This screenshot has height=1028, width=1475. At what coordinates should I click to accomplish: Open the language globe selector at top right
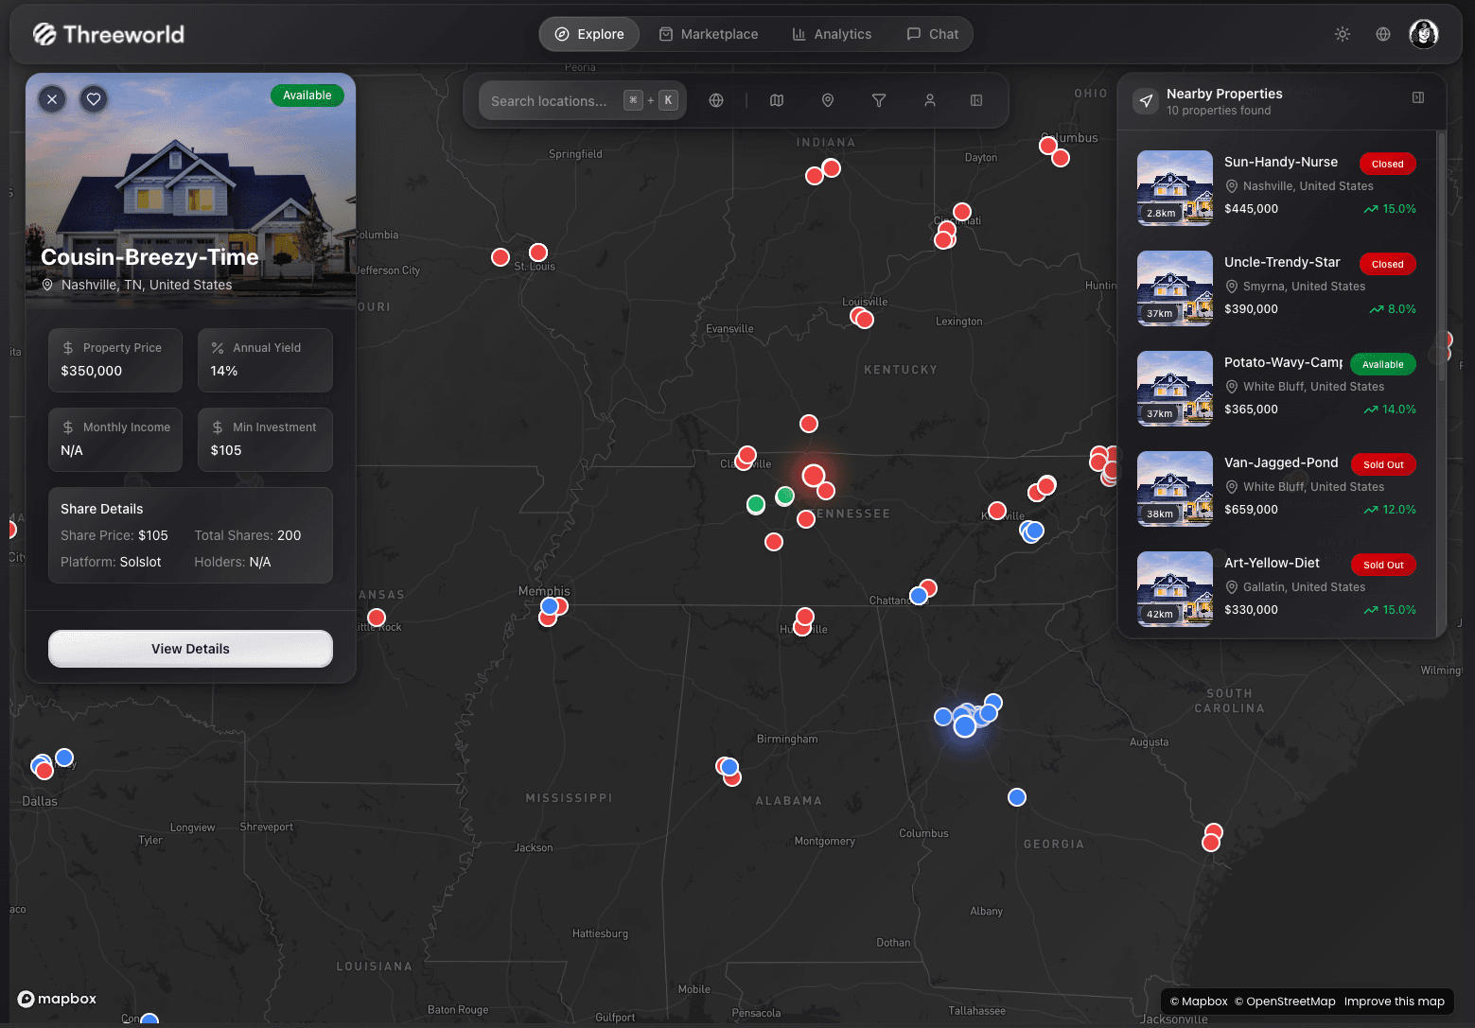tap(1382, 33)
